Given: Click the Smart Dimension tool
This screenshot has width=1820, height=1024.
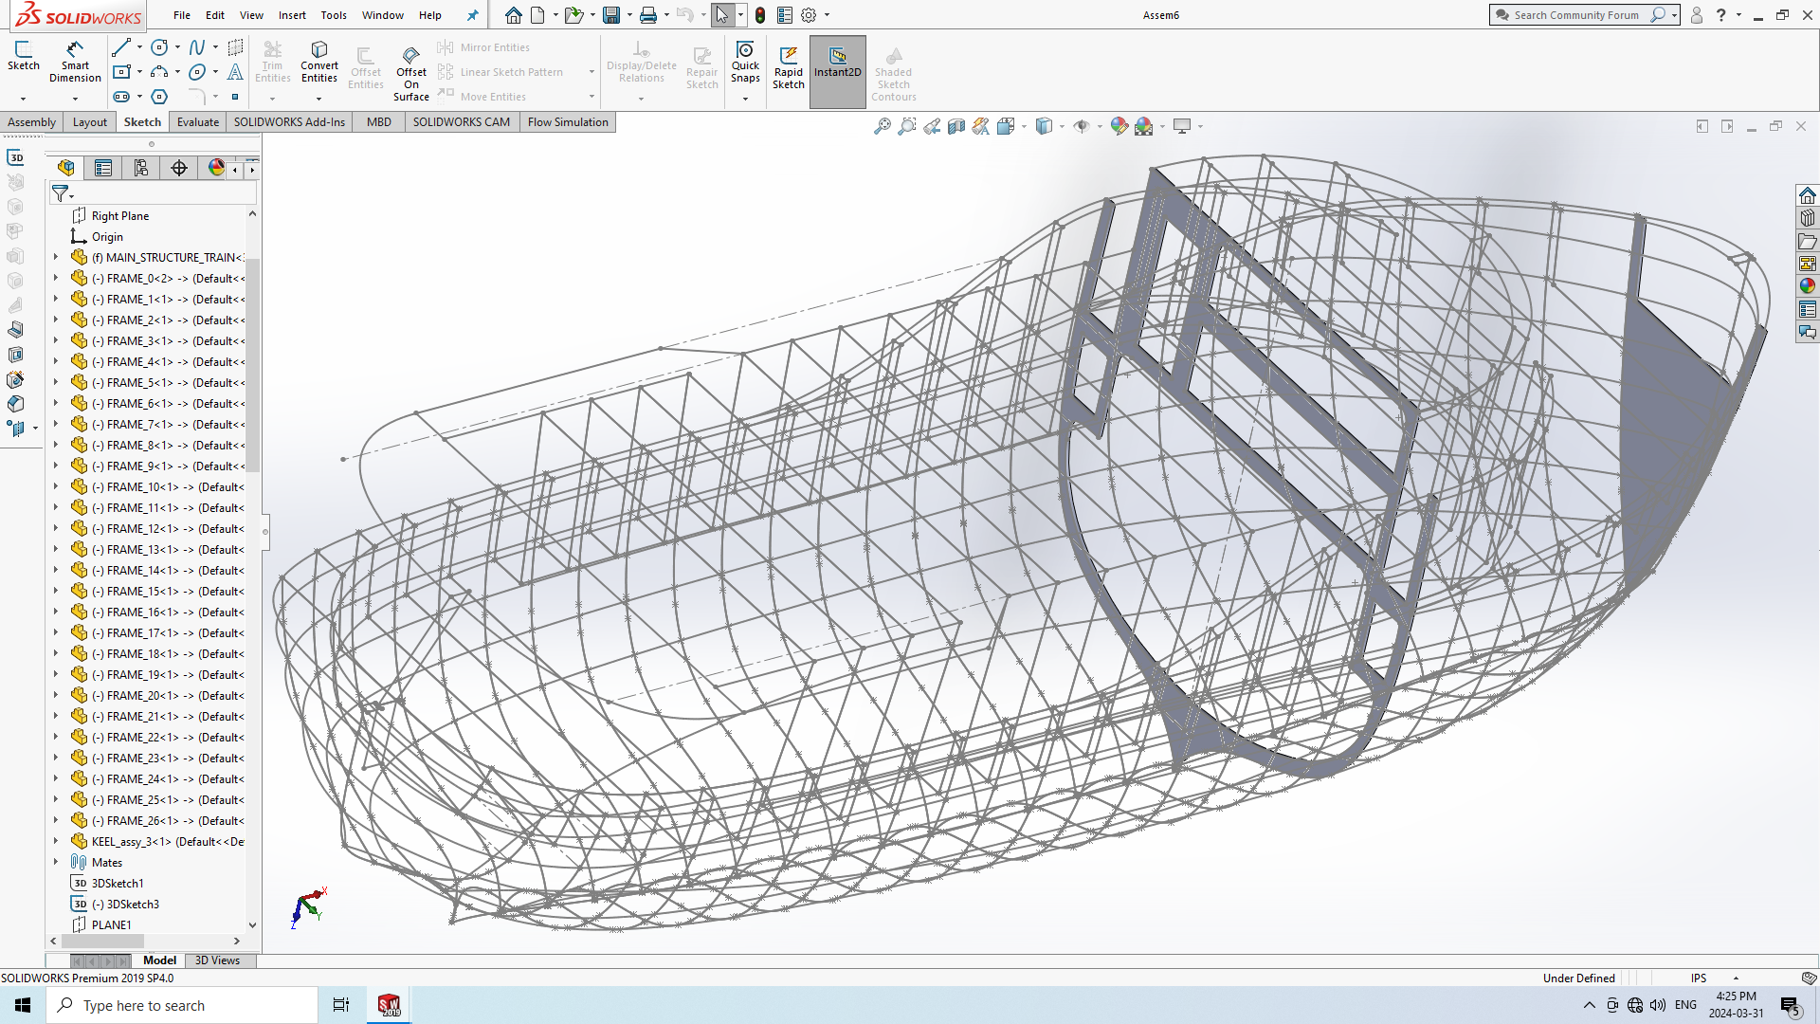Looking at the screenshot, I should pyautogui.click(x=75, y=63).
